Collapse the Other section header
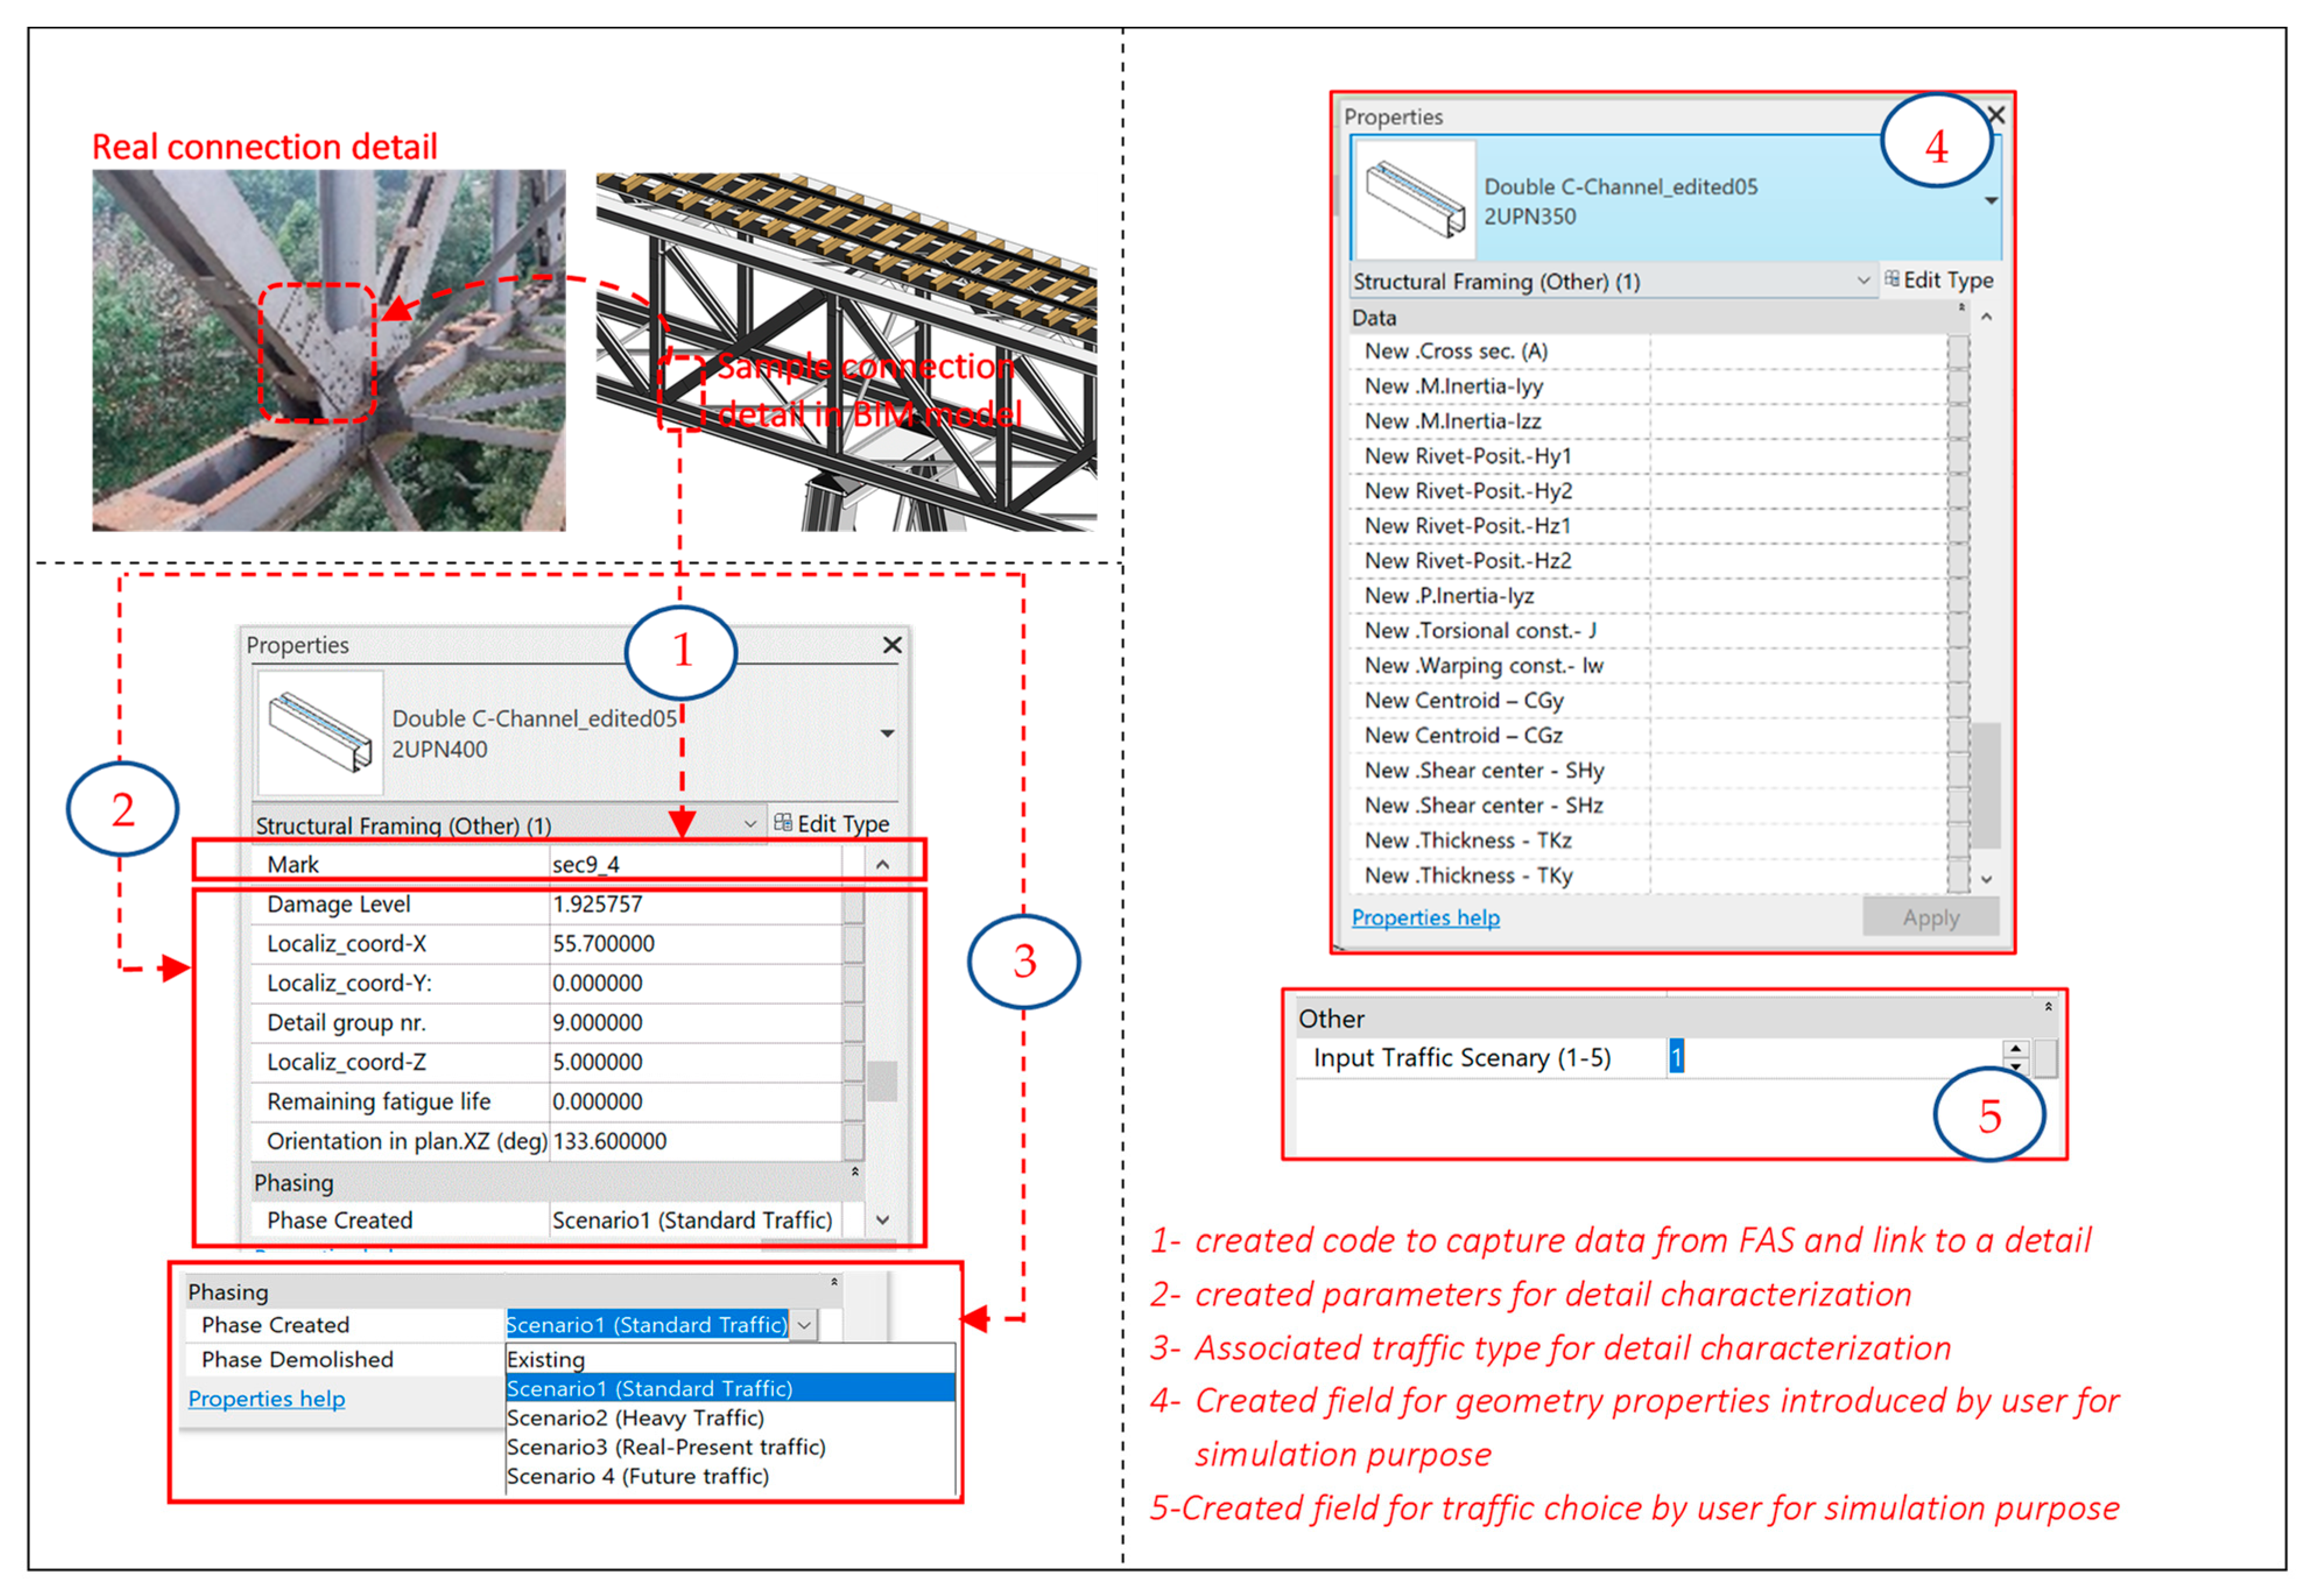 [x=2048, y=1007]
